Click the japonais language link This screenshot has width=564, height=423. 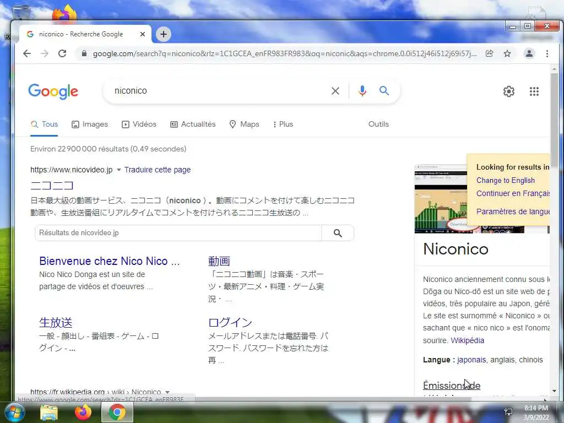[x=471, y=360]
